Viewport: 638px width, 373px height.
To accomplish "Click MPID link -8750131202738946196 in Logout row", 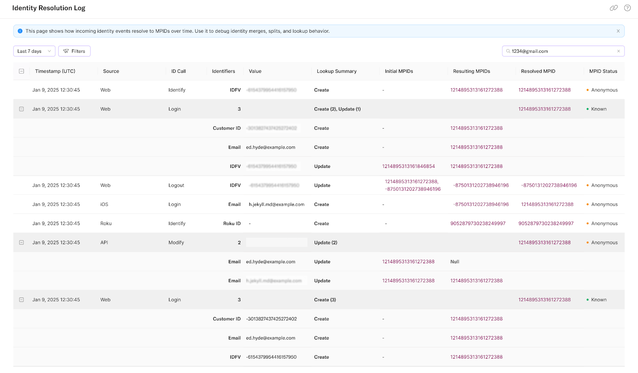I will tap(481, 185).
